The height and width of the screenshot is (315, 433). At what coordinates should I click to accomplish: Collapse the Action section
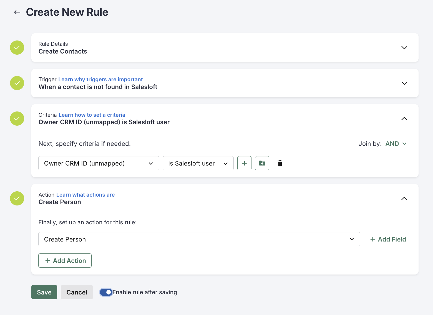pyautogui.click(x=404, y=199)
